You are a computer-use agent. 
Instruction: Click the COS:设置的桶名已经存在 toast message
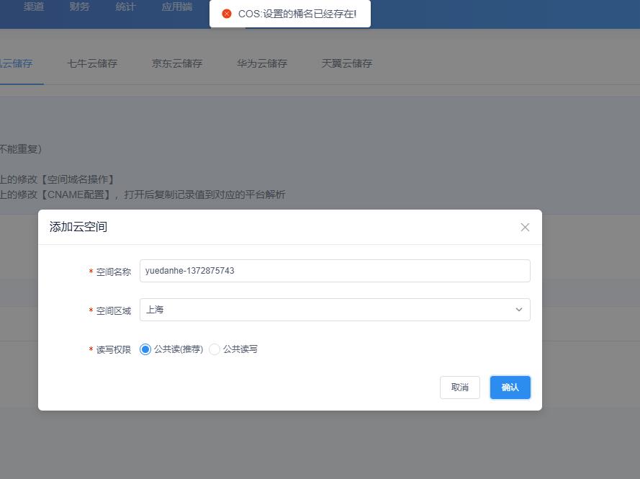tap(297, 14)
